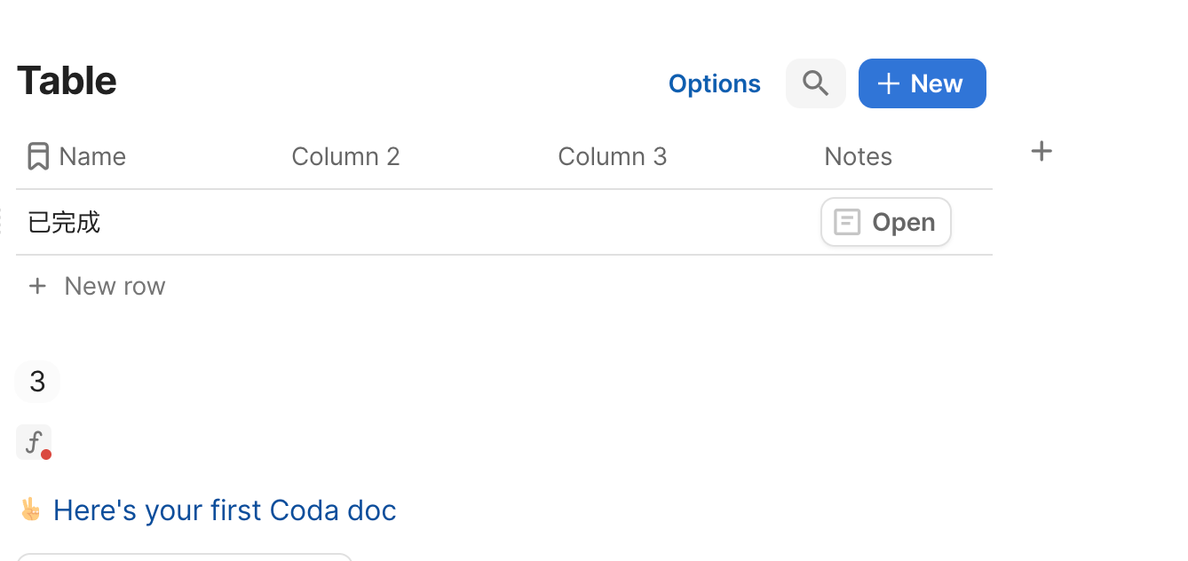Open the Notes page for 已完成 row
The height and width of the screenshot is (561, 1188).
886,222
